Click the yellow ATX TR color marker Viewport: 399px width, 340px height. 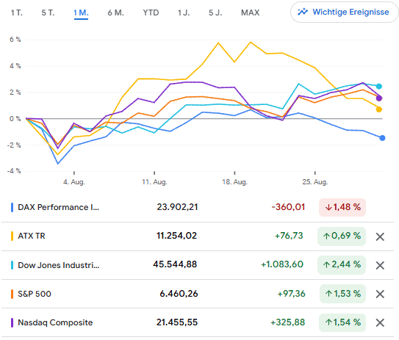pyautogui.click(x=12, y=236)
